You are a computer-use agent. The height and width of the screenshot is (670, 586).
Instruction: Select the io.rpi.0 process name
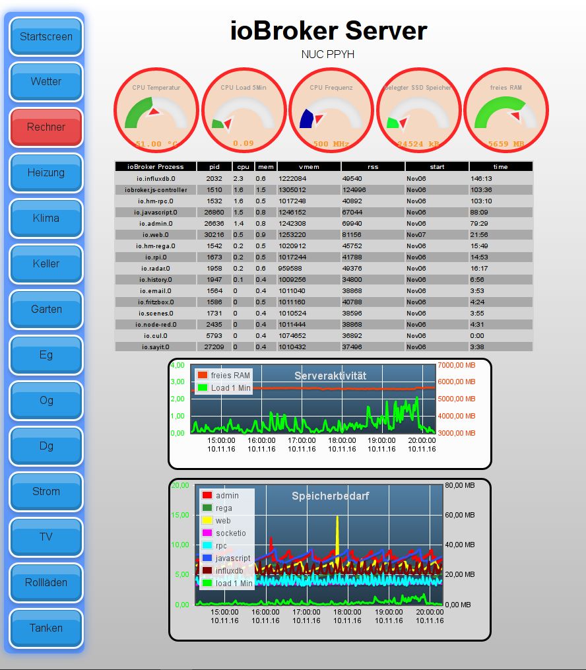click(x=156, y=257)
